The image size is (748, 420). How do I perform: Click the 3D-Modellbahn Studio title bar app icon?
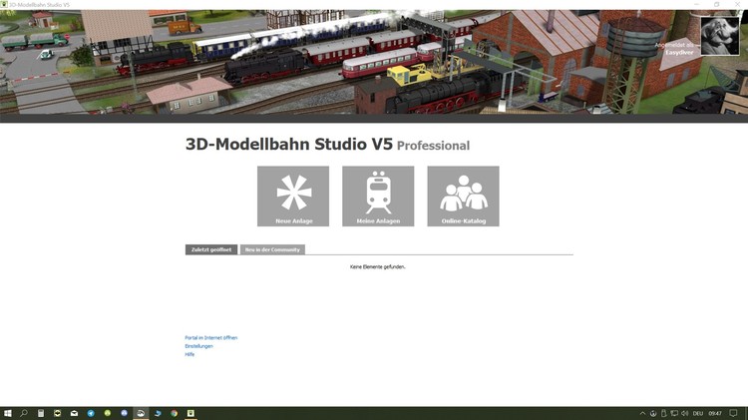4,4
